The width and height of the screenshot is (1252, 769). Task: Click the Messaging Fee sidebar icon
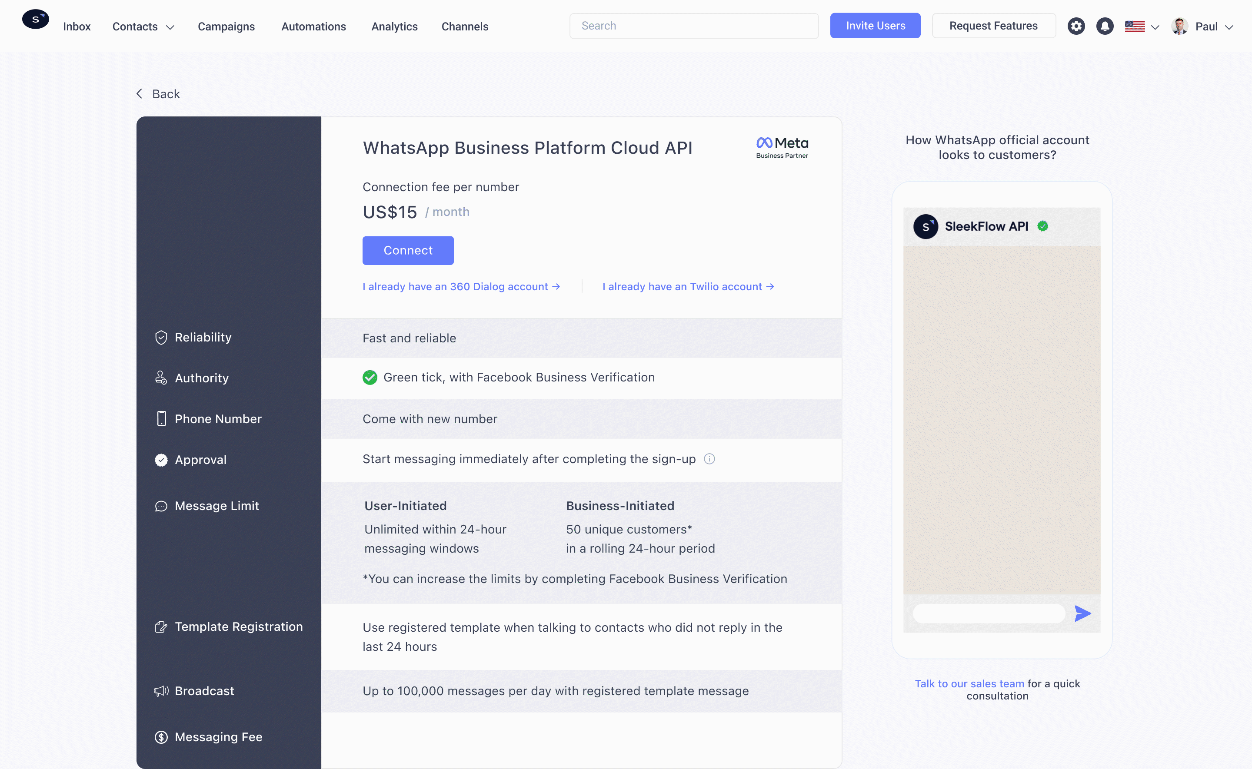coord(161,737)
